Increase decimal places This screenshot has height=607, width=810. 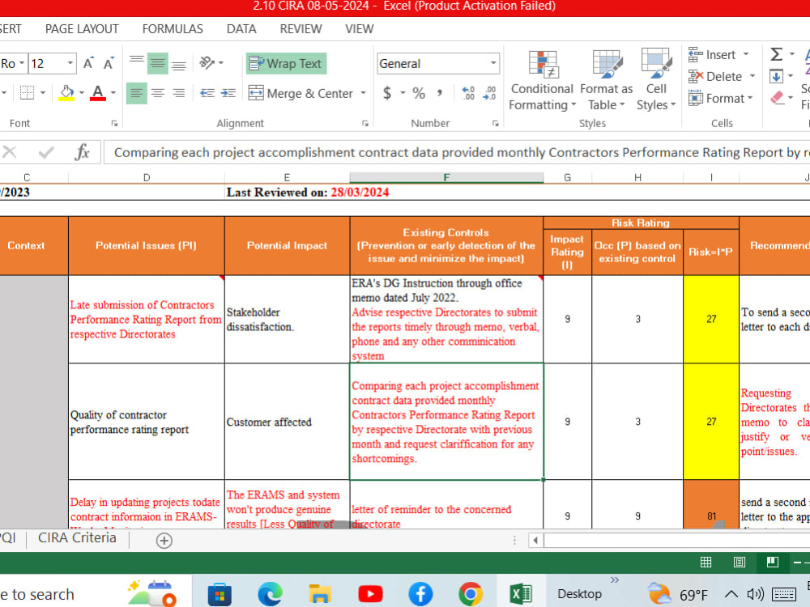pyautogui.click(x=468, y=93)
